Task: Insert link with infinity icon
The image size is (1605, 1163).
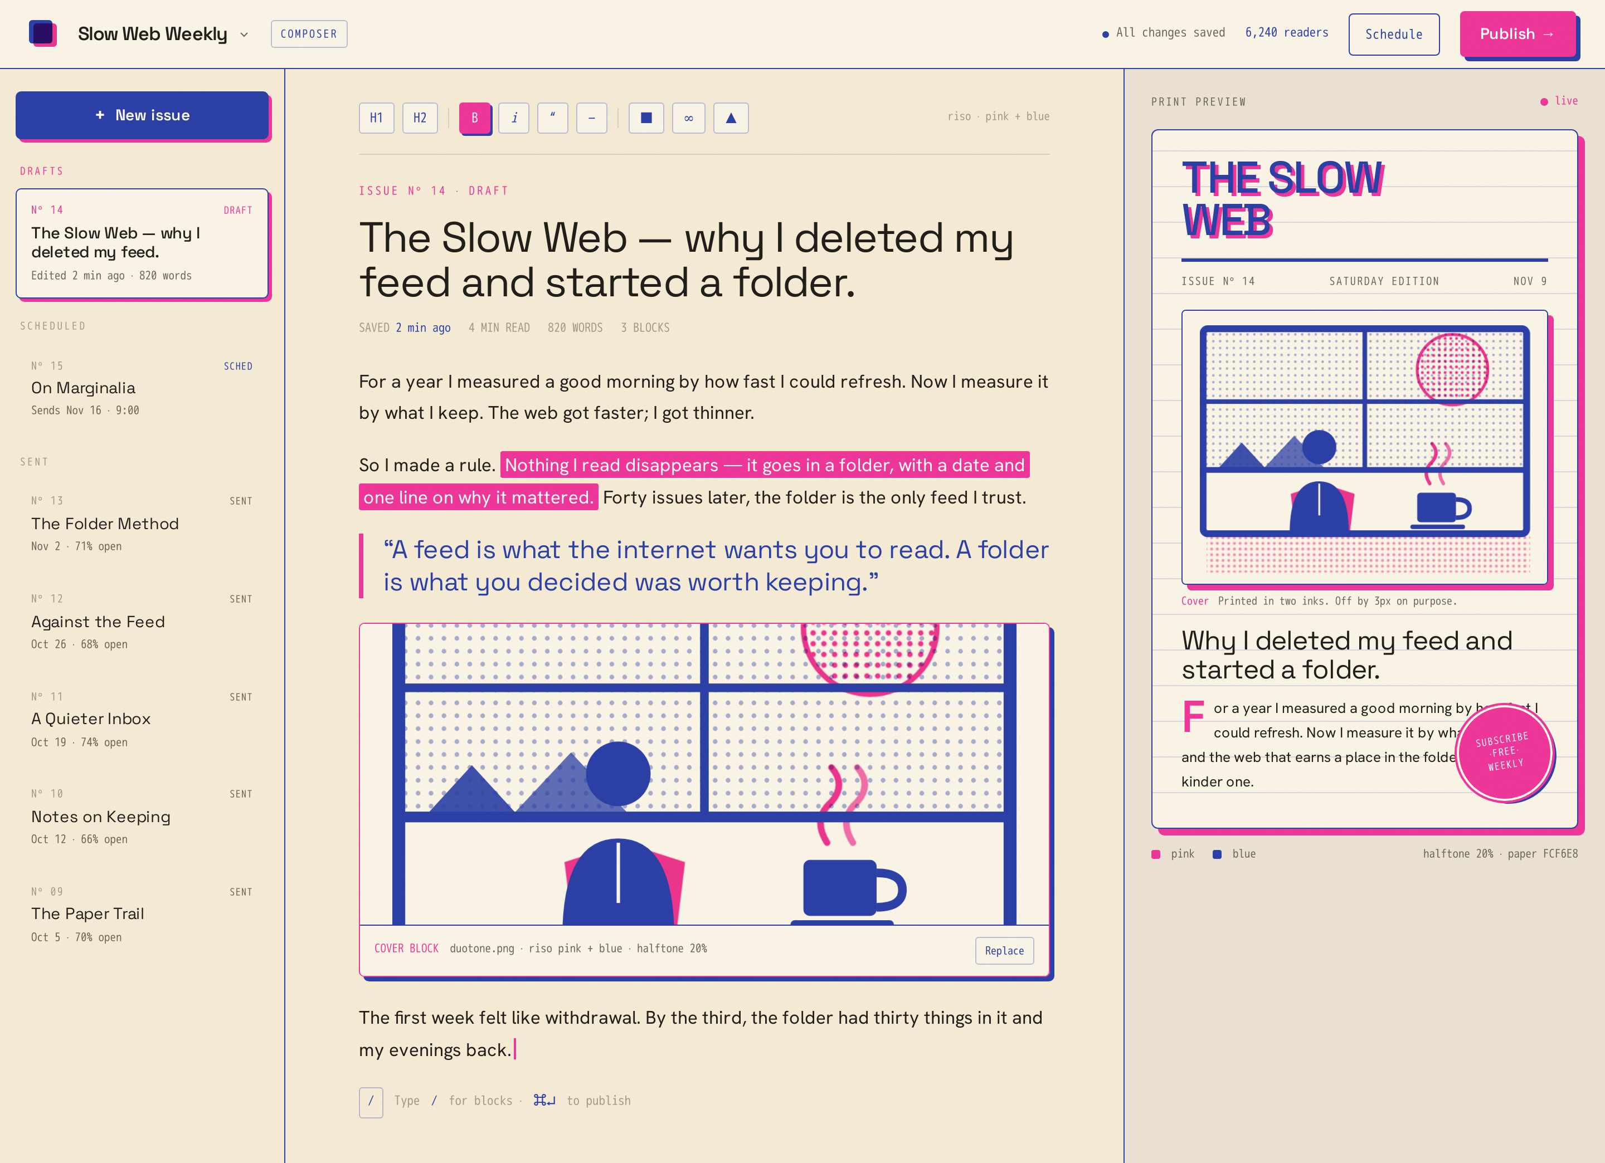Action: click(x=689, y=118)
